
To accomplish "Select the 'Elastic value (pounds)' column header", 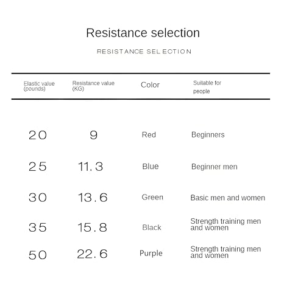I will (x=39, y=86).
